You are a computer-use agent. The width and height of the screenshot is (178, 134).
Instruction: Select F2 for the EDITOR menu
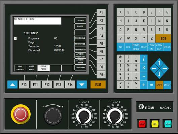(101, 20)
